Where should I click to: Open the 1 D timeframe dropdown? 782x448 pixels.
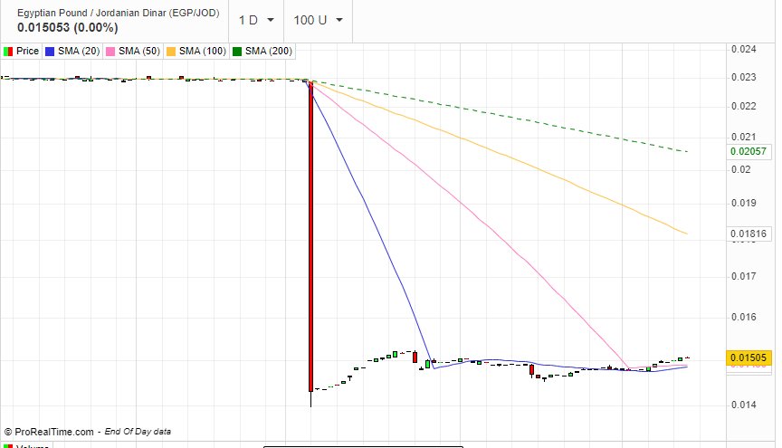coord(256,21)
